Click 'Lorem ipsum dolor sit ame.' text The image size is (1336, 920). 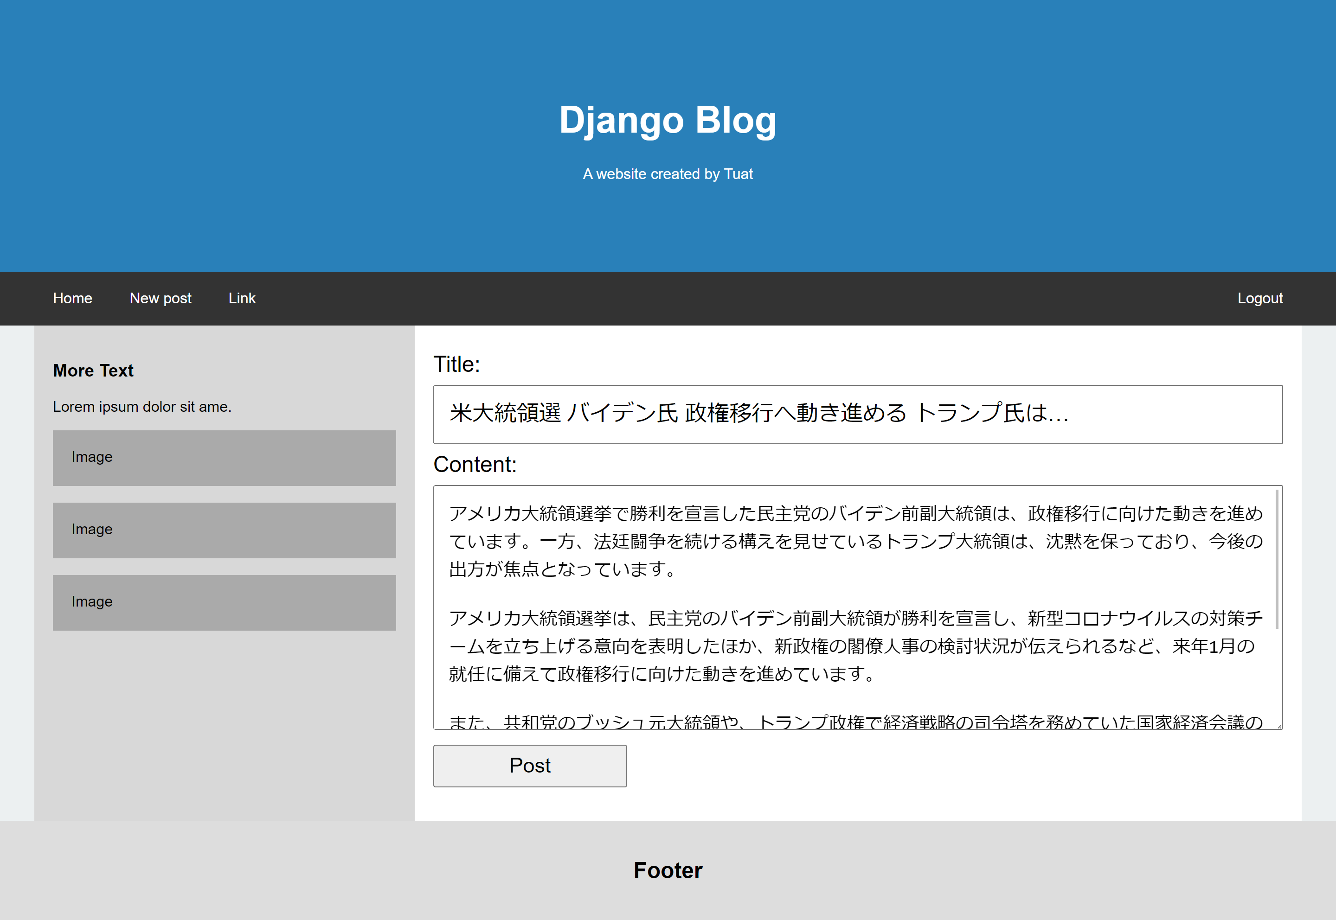pyautogui.click(x=142, y=407)
